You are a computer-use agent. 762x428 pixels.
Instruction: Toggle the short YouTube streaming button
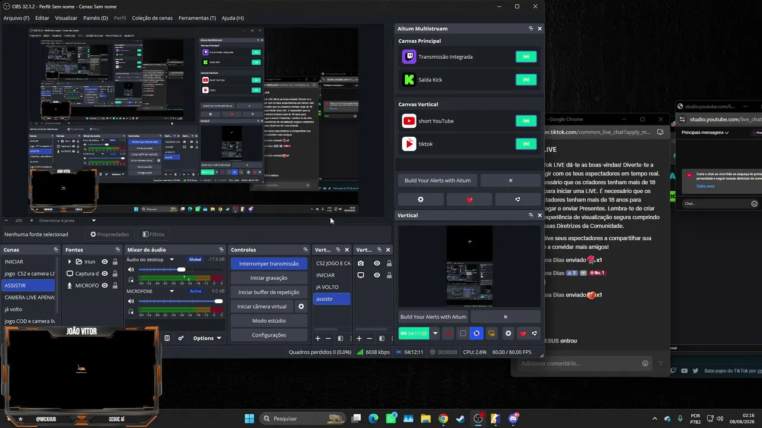pos(526,121)
